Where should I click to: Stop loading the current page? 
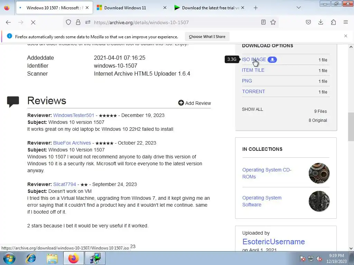tap(33, 22)
